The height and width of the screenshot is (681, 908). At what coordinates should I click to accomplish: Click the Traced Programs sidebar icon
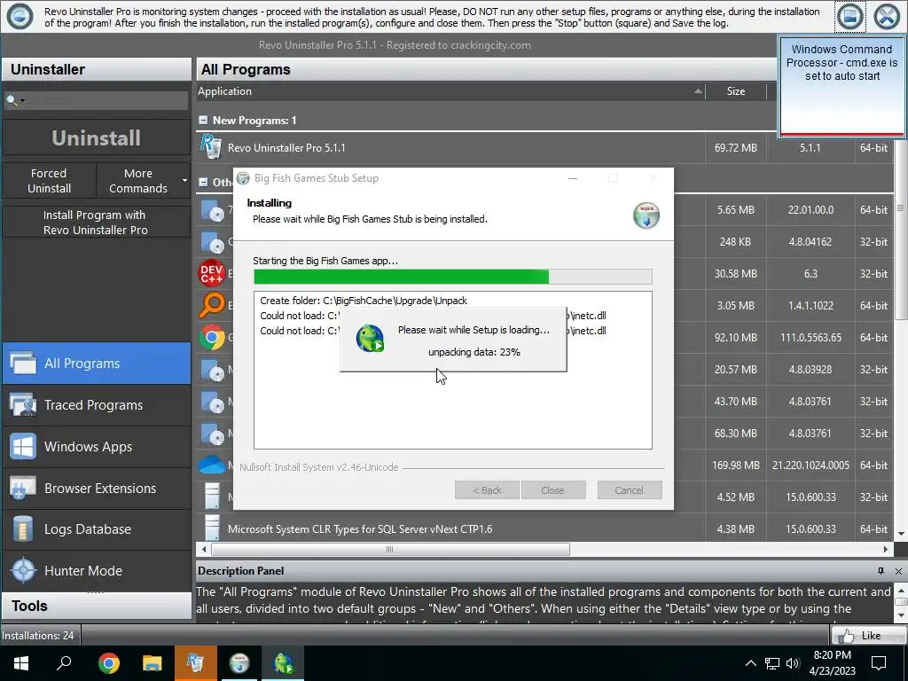pos(22,404)
